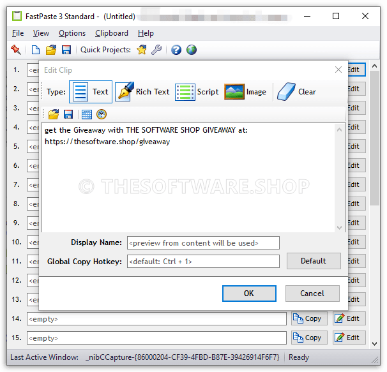This screenshot has height=372, width=387.
Task: Open the Options menu
Action: (x=72, y=33)
